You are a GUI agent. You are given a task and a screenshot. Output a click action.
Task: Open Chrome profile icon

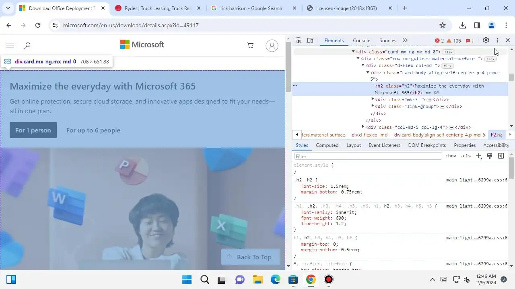tap(492, 25)
